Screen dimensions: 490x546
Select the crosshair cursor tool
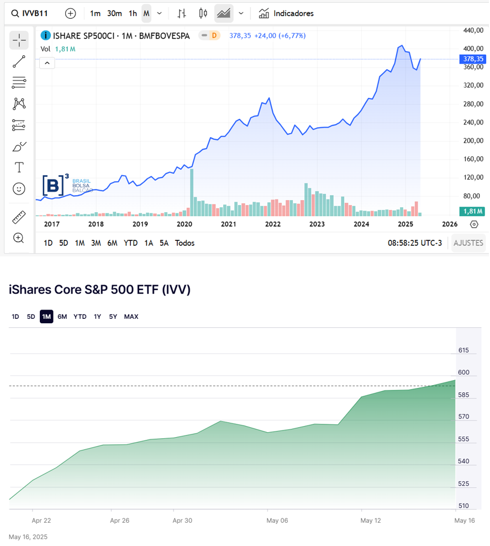19,40
